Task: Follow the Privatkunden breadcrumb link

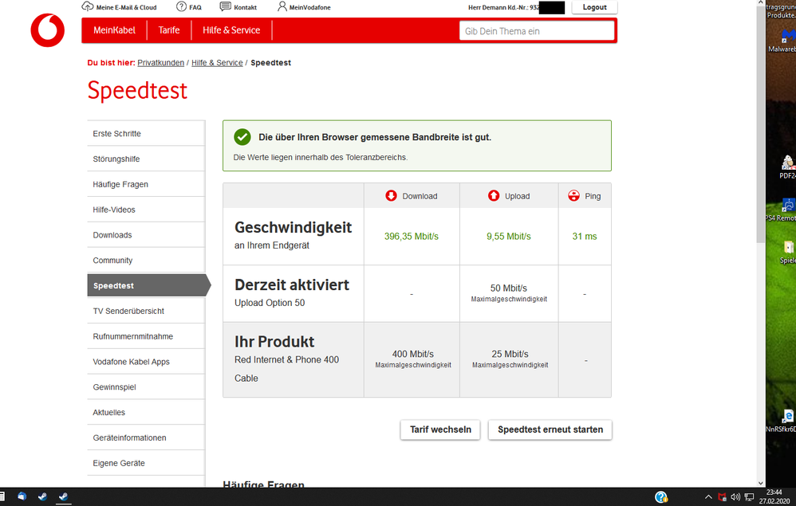Action: point(160,63)
